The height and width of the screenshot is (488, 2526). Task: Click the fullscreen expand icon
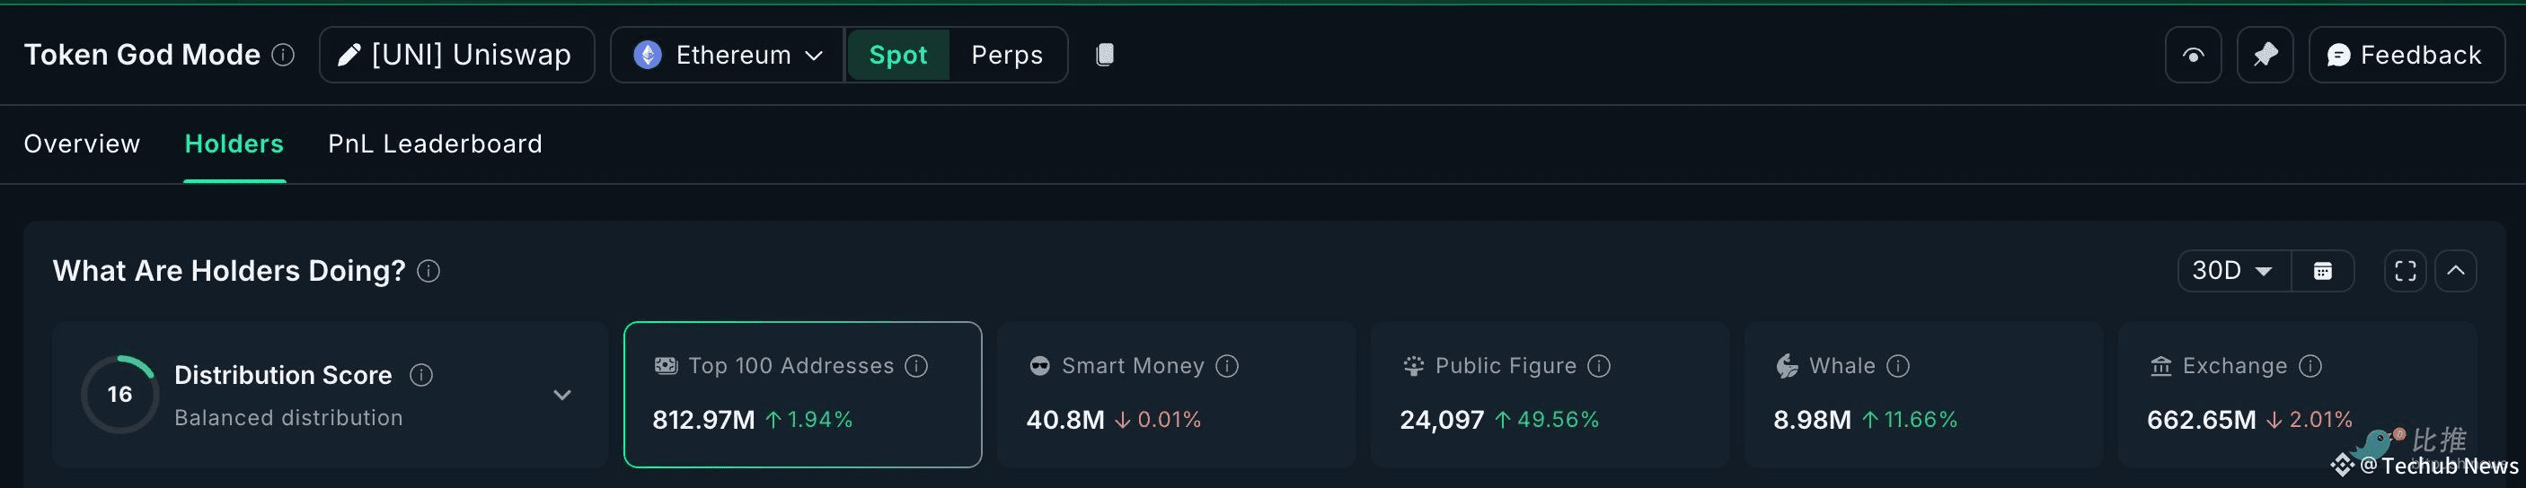pyautogui.click(x=2405, y=272)
